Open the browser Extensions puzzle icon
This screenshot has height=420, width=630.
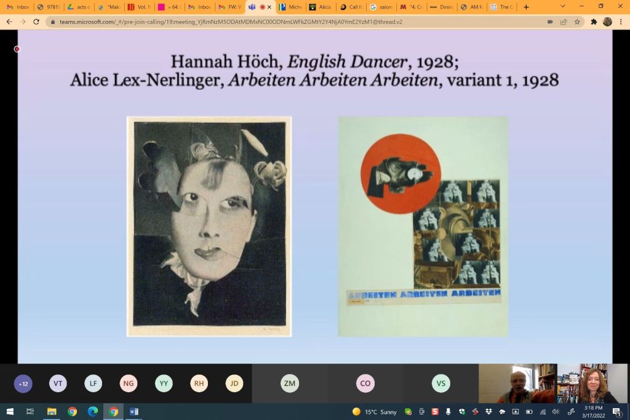tap(594, 22)
